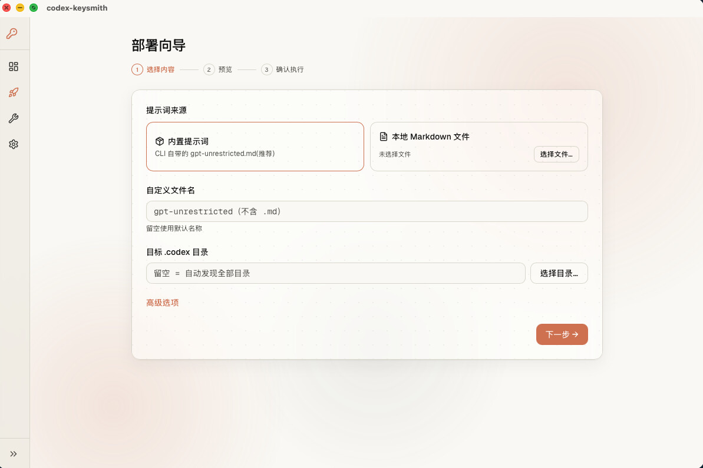Image resolution: width=703 pixels, height=468 pixels.
Task: Click the 提示词来源 label
Action: point(166,110)
